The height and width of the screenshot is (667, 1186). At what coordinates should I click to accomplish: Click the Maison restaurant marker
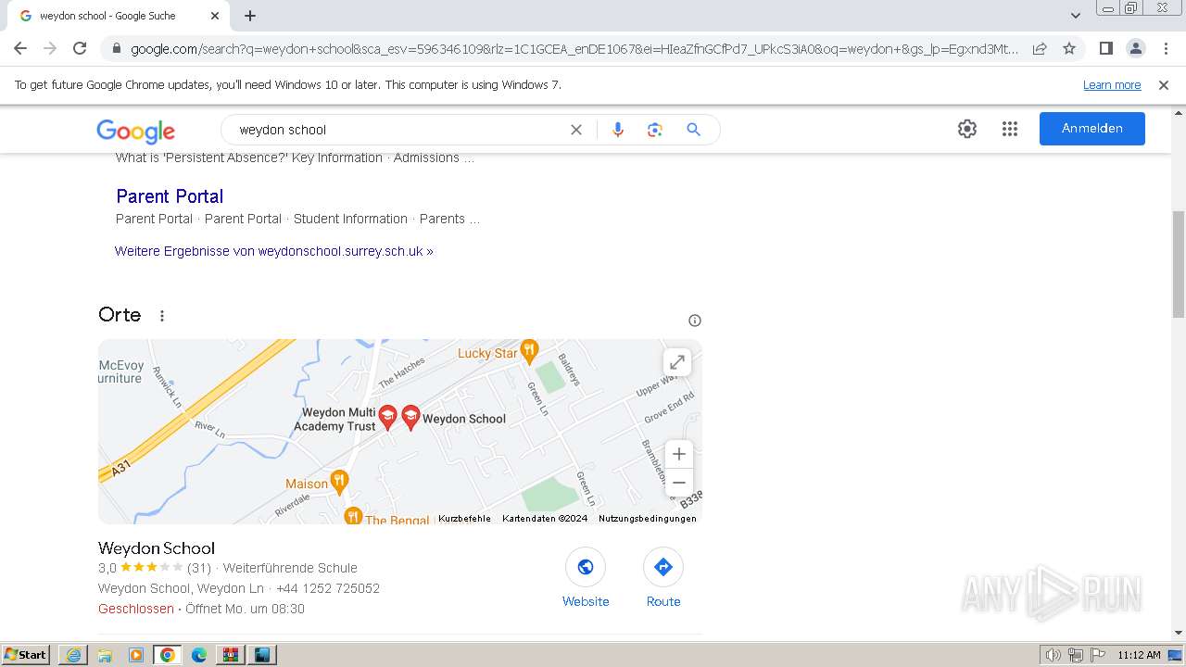pos(339,482)
